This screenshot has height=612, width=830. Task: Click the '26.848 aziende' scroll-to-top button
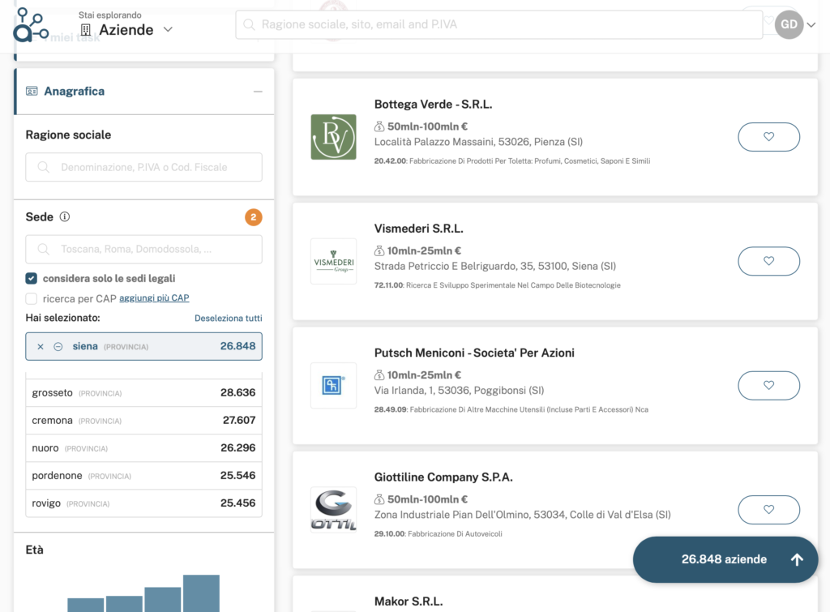[725, 559]
